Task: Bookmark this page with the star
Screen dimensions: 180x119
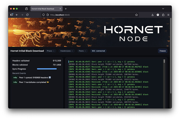Action: pos(136,15)
